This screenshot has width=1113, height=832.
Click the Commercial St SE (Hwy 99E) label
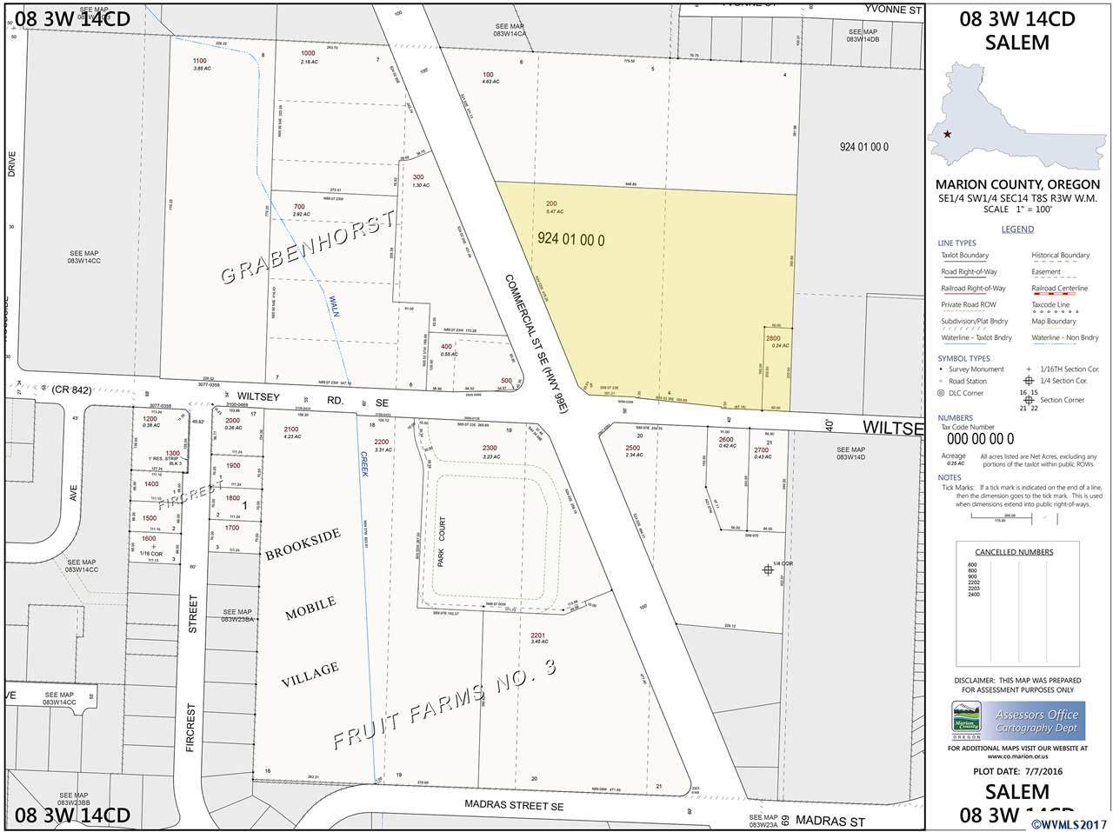click(536, 346)
